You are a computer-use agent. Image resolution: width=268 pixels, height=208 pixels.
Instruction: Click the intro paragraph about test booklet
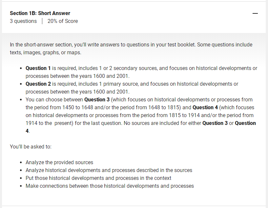tap(131, 48)
